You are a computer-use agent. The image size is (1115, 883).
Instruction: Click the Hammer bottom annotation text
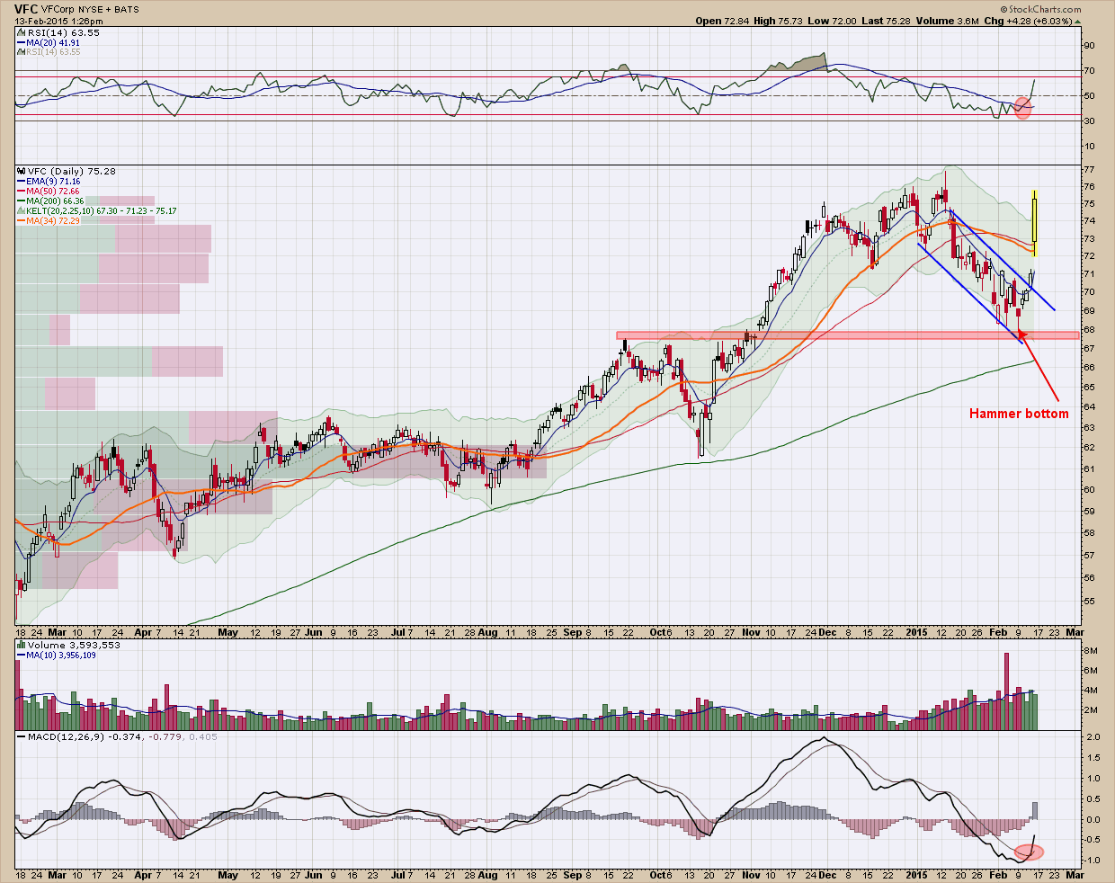(1019, 414)
